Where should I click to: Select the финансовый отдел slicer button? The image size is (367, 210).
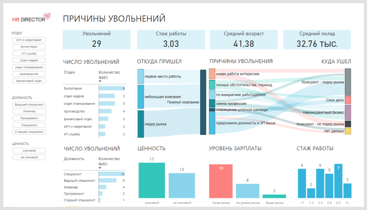coord(29,81)
